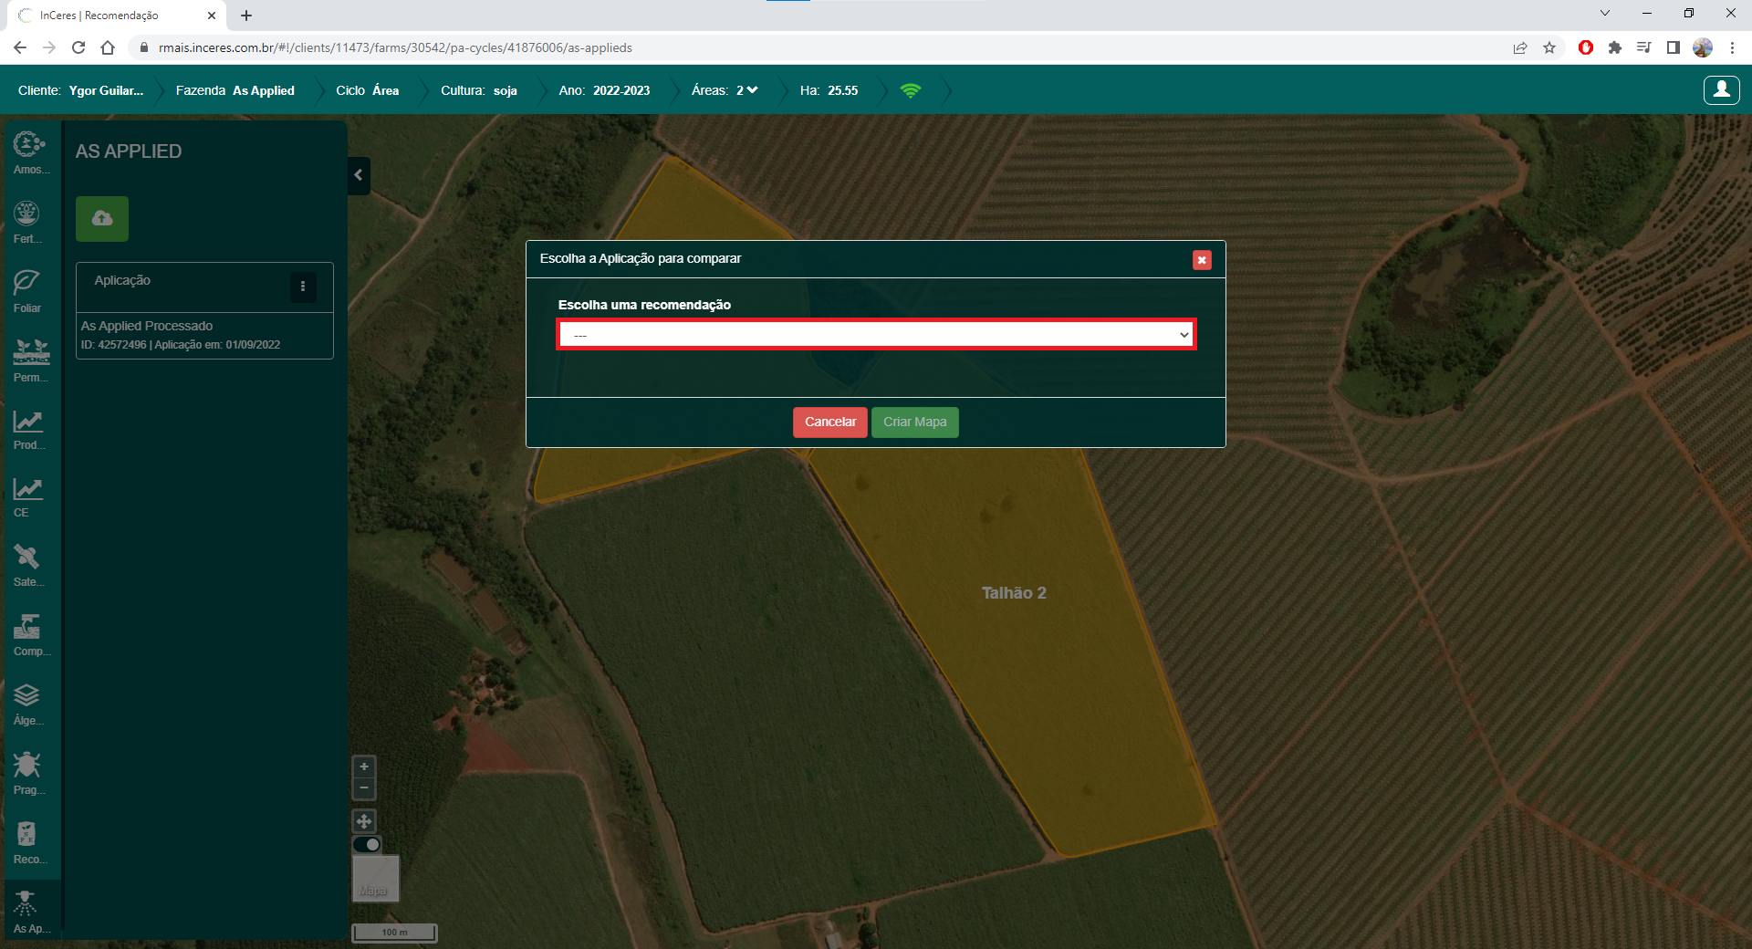The width and height of the screenshot is (1752, 949).
Task: Zoom out on the map
Action: pos(364,787)
